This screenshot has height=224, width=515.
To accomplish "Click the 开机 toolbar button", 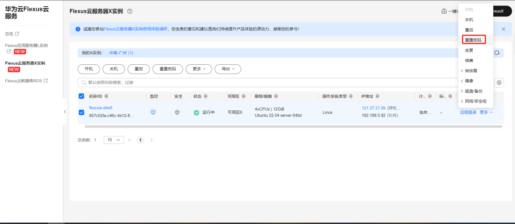I will click(x=89, y=69).
